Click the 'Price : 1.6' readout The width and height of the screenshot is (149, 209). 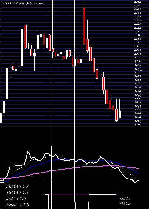pos(18,205)
